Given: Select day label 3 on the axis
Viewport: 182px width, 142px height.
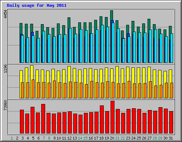Looking at the screenshot, I should point(22,138).
